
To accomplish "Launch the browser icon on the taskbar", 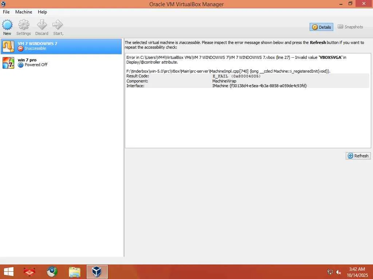I will (52, 272).
